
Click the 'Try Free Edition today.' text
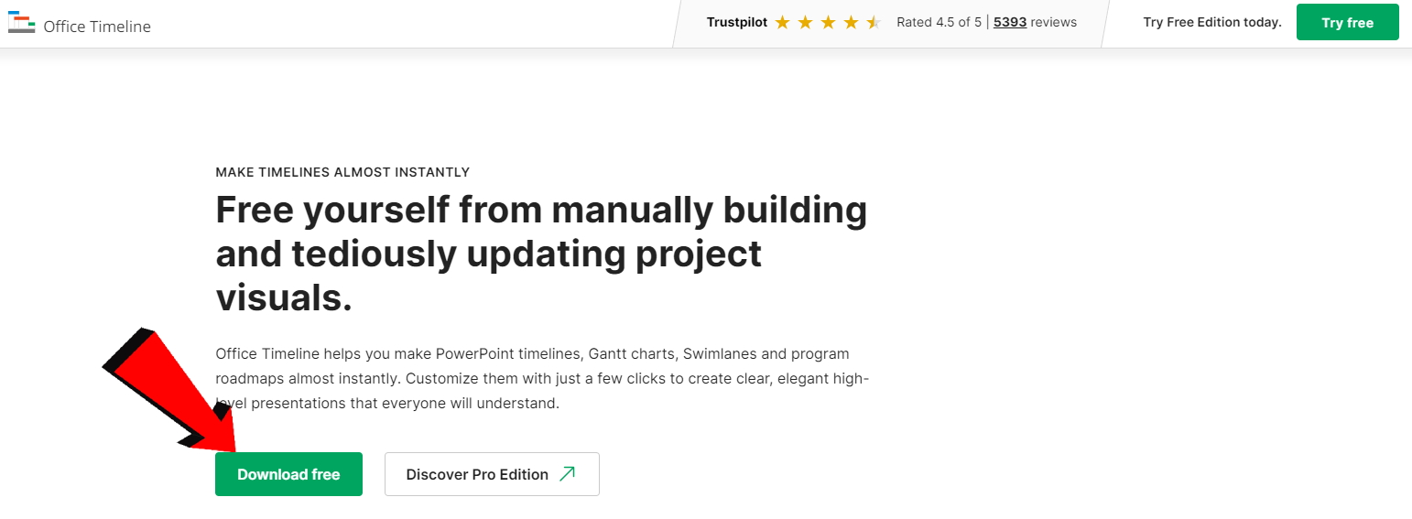point(1211,23)
